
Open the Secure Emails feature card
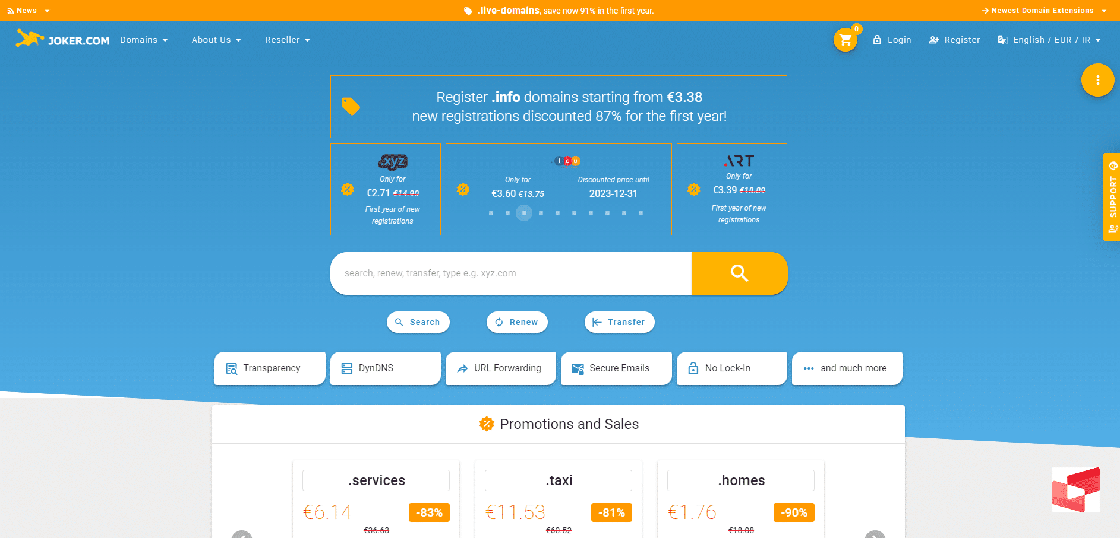pyautogui.click(x=616, y=368)
